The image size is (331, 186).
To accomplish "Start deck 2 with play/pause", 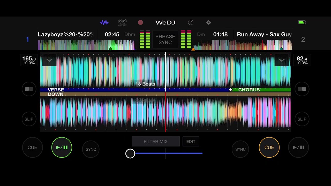I will pos(298,148).
